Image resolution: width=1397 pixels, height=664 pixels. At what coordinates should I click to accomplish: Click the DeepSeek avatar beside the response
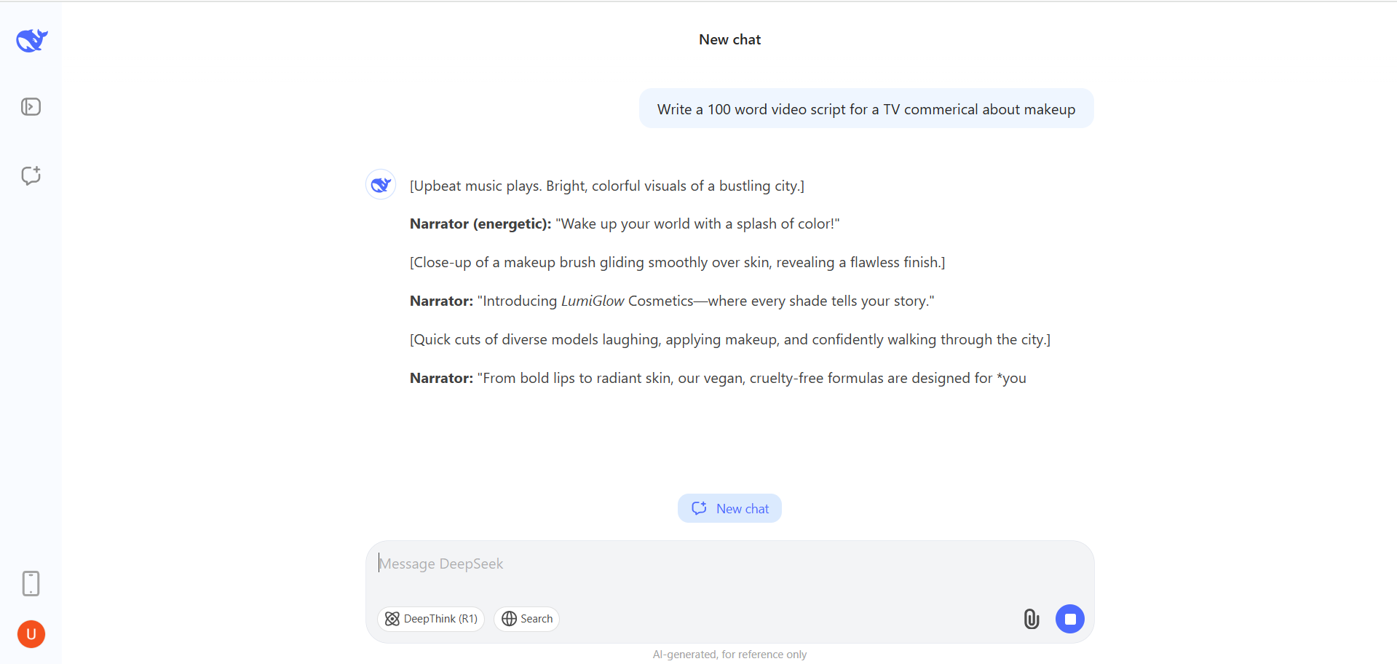click(381, 185)
